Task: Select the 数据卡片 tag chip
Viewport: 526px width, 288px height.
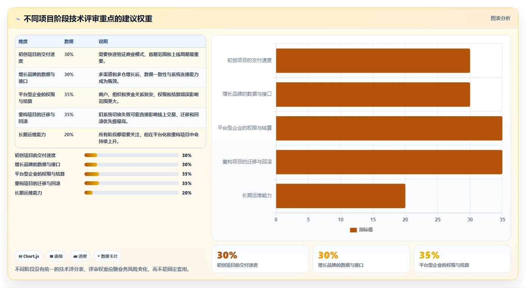Action: click(x=107, y=256)
